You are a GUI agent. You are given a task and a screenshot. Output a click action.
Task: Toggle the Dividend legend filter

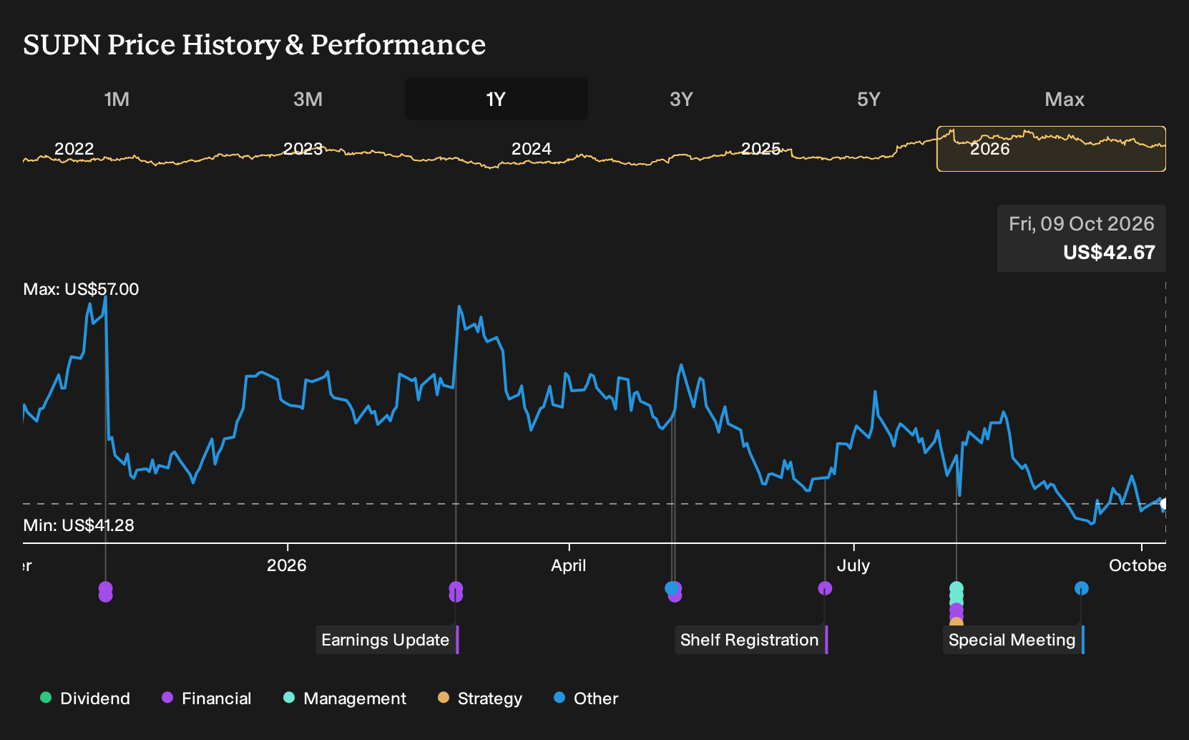click(85, 698)
